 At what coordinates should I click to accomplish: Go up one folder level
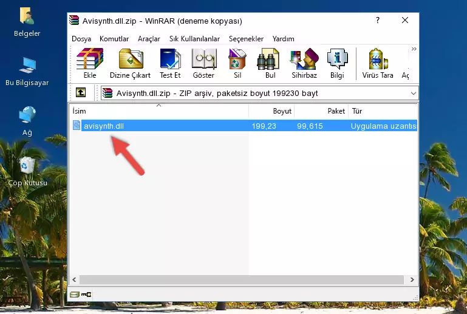pyautogui.click(x=81, y=93)
